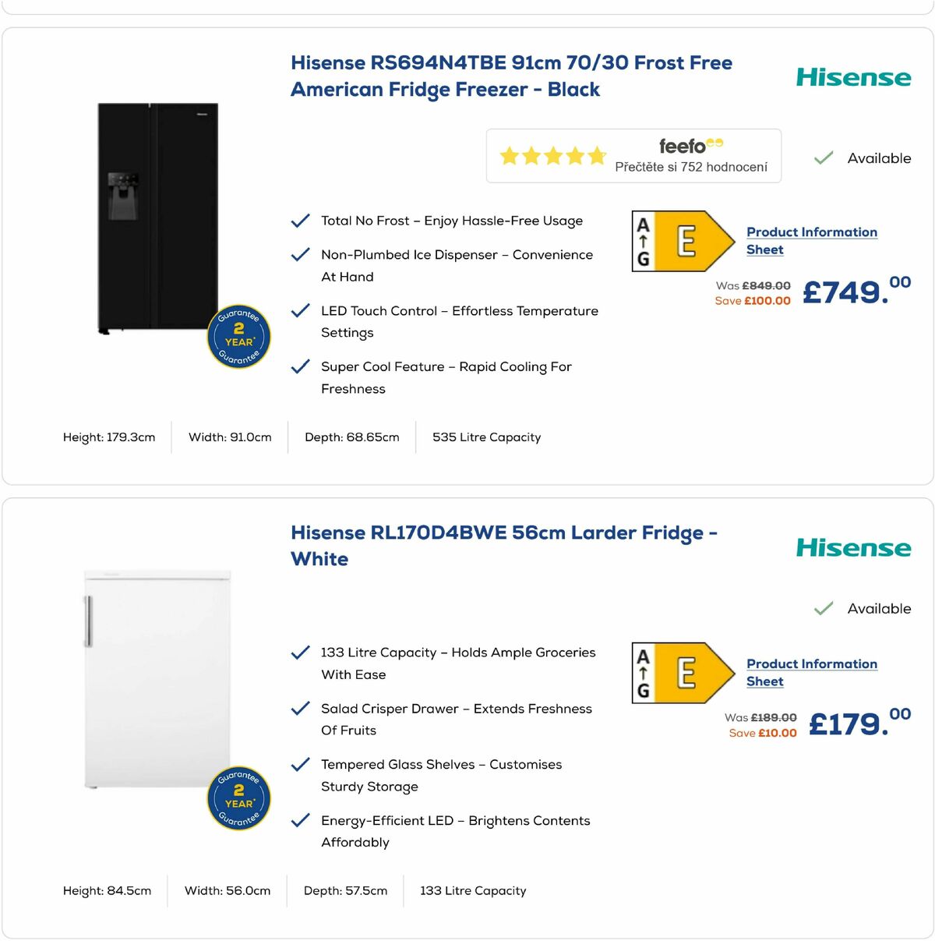This screenshot has height=941, width=935.
Task: Click the five-star rating in the feefo box
Action: [552, 155]
